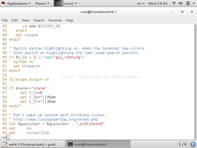Click 'syntax on' on line 50

[24, 62]
